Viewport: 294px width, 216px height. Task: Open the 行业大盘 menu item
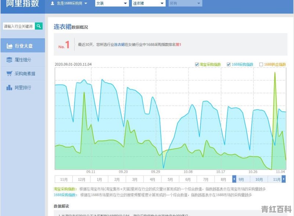23,46
